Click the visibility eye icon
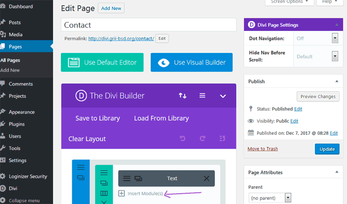This screenshot has height=204, width=347. click(x=251, y=121)
